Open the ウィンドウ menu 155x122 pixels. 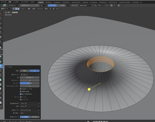pyautogui.click(x=25, y=2)
